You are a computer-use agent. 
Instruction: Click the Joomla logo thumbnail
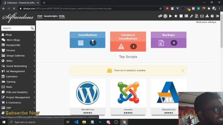128,93
